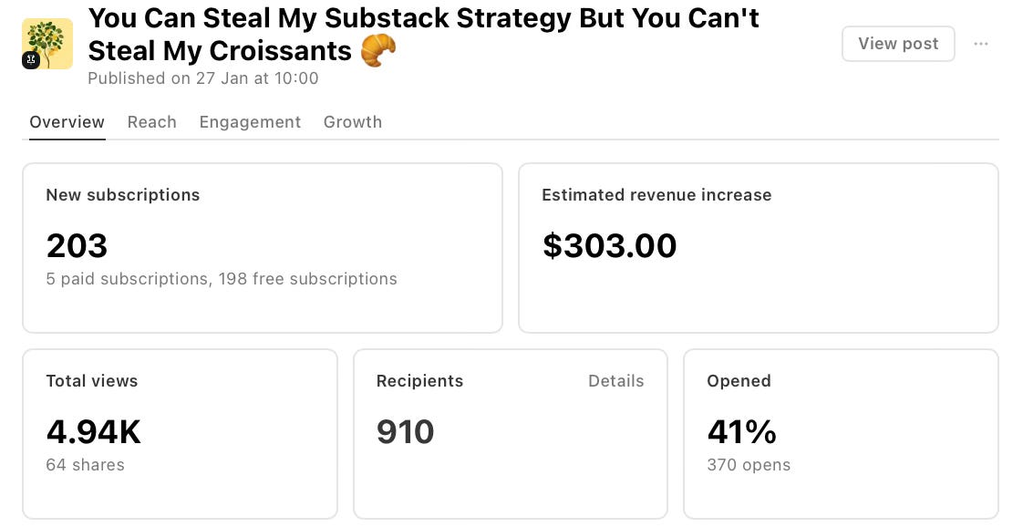Click the View post button
Viewport: 1023px width, 527px height.
coord(898,44)
